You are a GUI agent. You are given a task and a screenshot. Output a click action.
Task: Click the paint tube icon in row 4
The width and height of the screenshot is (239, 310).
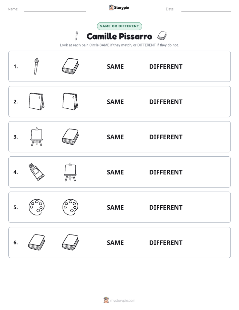36,172
